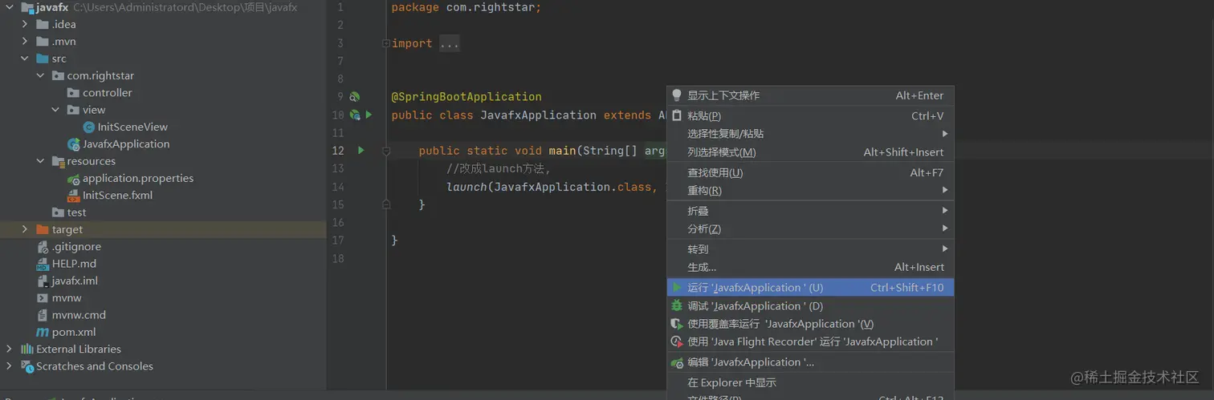Click the test folder icon
1214x400 pixels.
(x=58, y=212)
